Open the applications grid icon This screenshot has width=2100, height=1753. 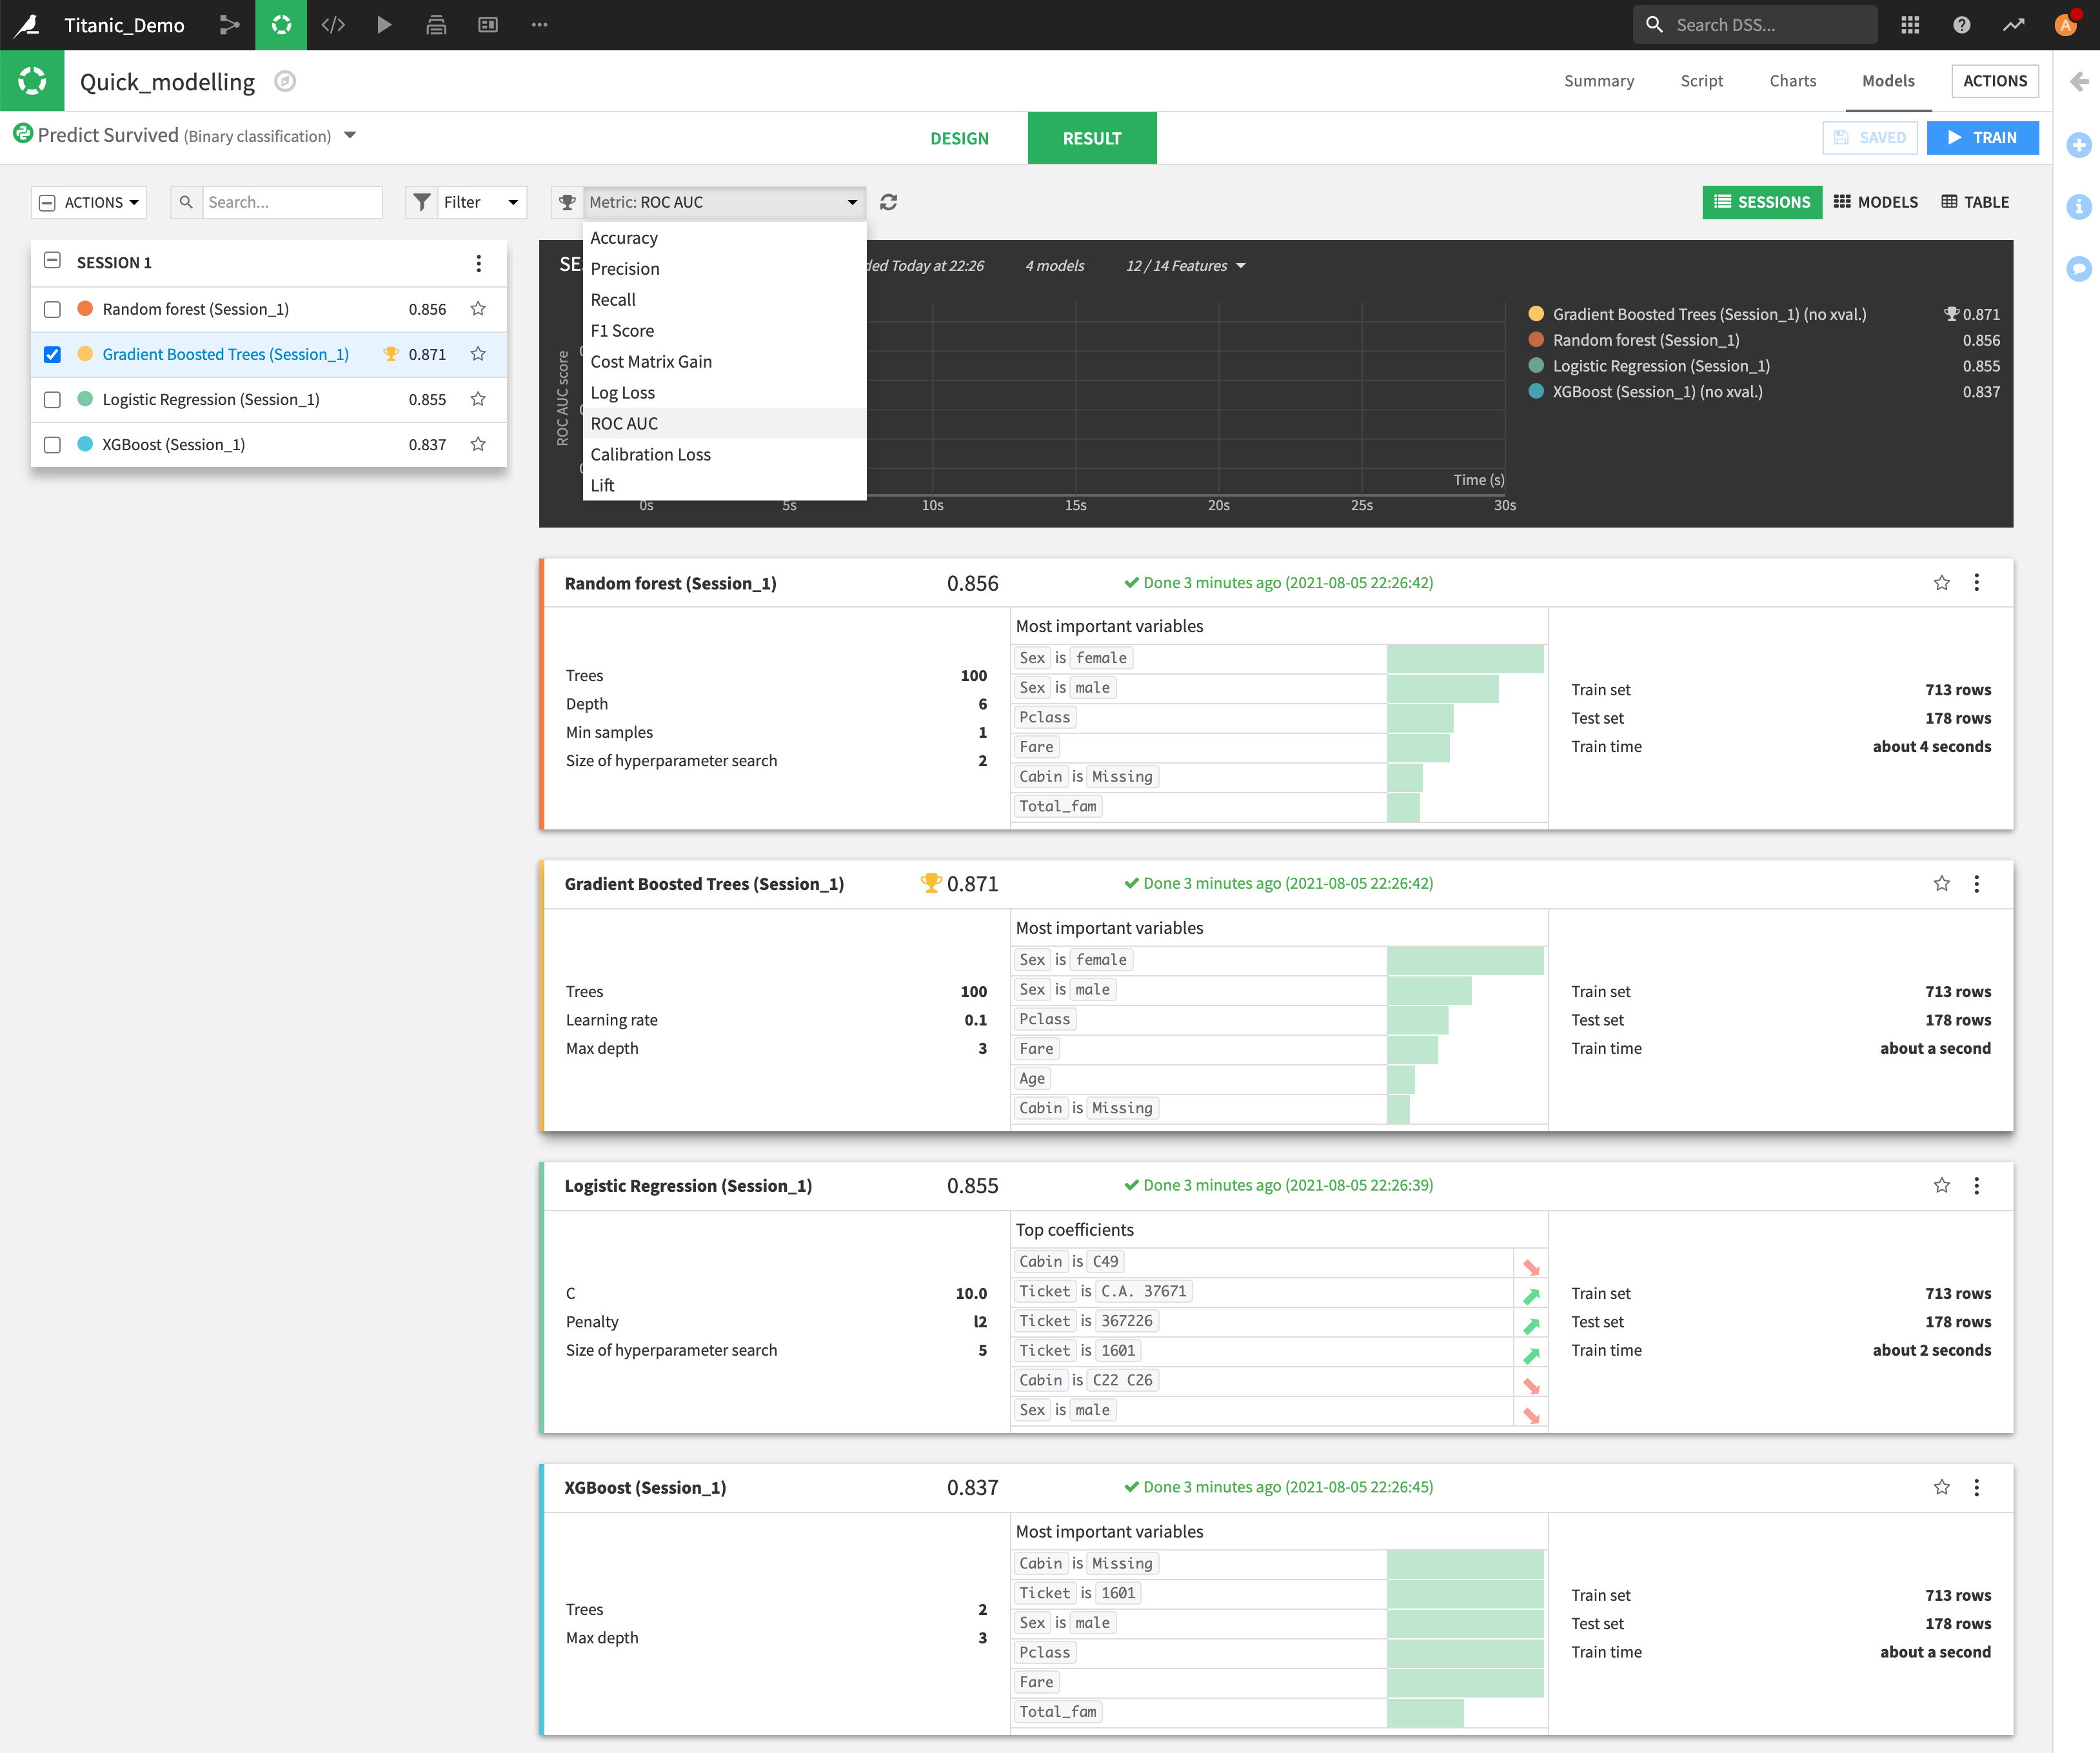(x=1910, y=25)
